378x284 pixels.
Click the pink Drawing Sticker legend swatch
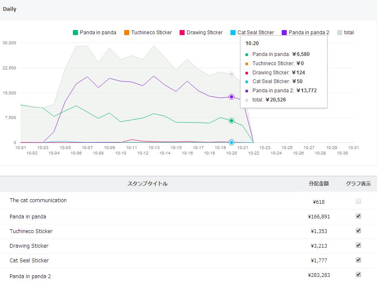coord(182,33)
